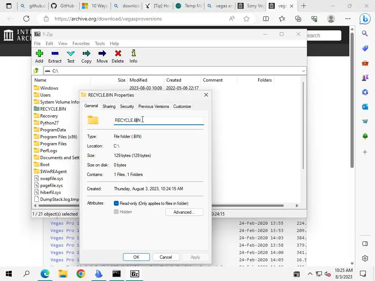Expand the 7-Zip address path dropdown
Image resolution: width=375 pixels, height=281 pixels.
(303, 71)
